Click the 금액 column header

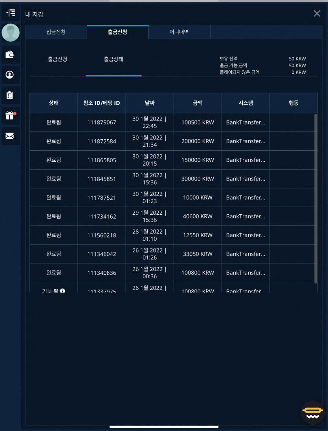click(198, 103)
